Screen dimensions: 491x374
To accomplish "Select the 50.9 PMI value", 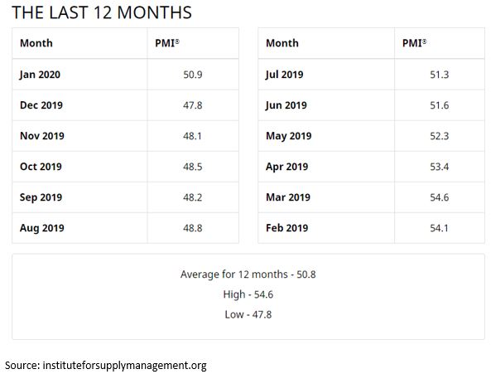I will [193, 75].
